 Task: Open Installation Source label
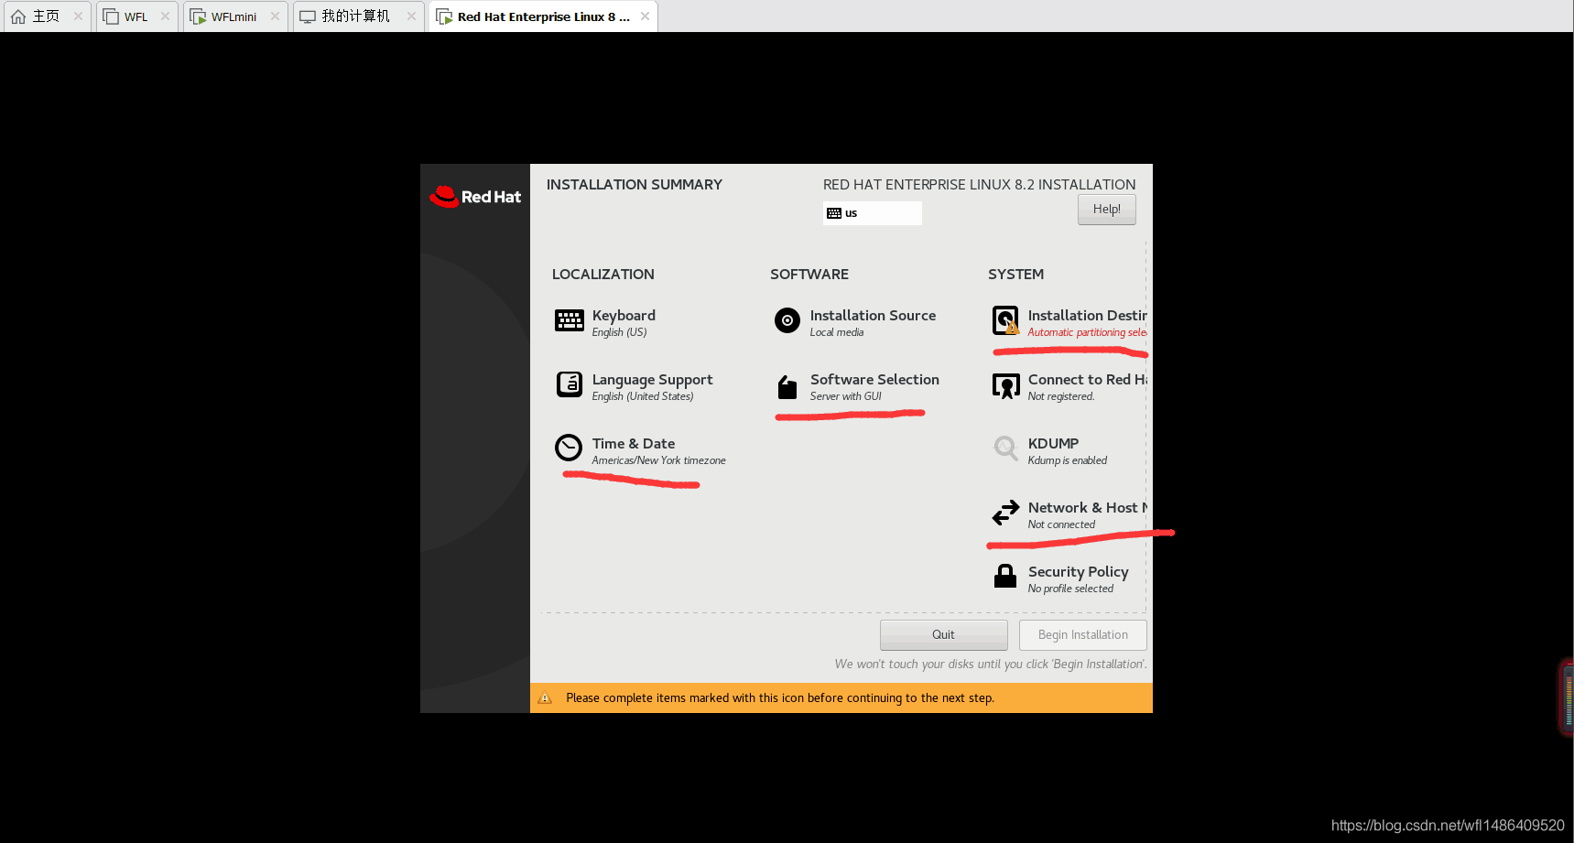point(873,315)
